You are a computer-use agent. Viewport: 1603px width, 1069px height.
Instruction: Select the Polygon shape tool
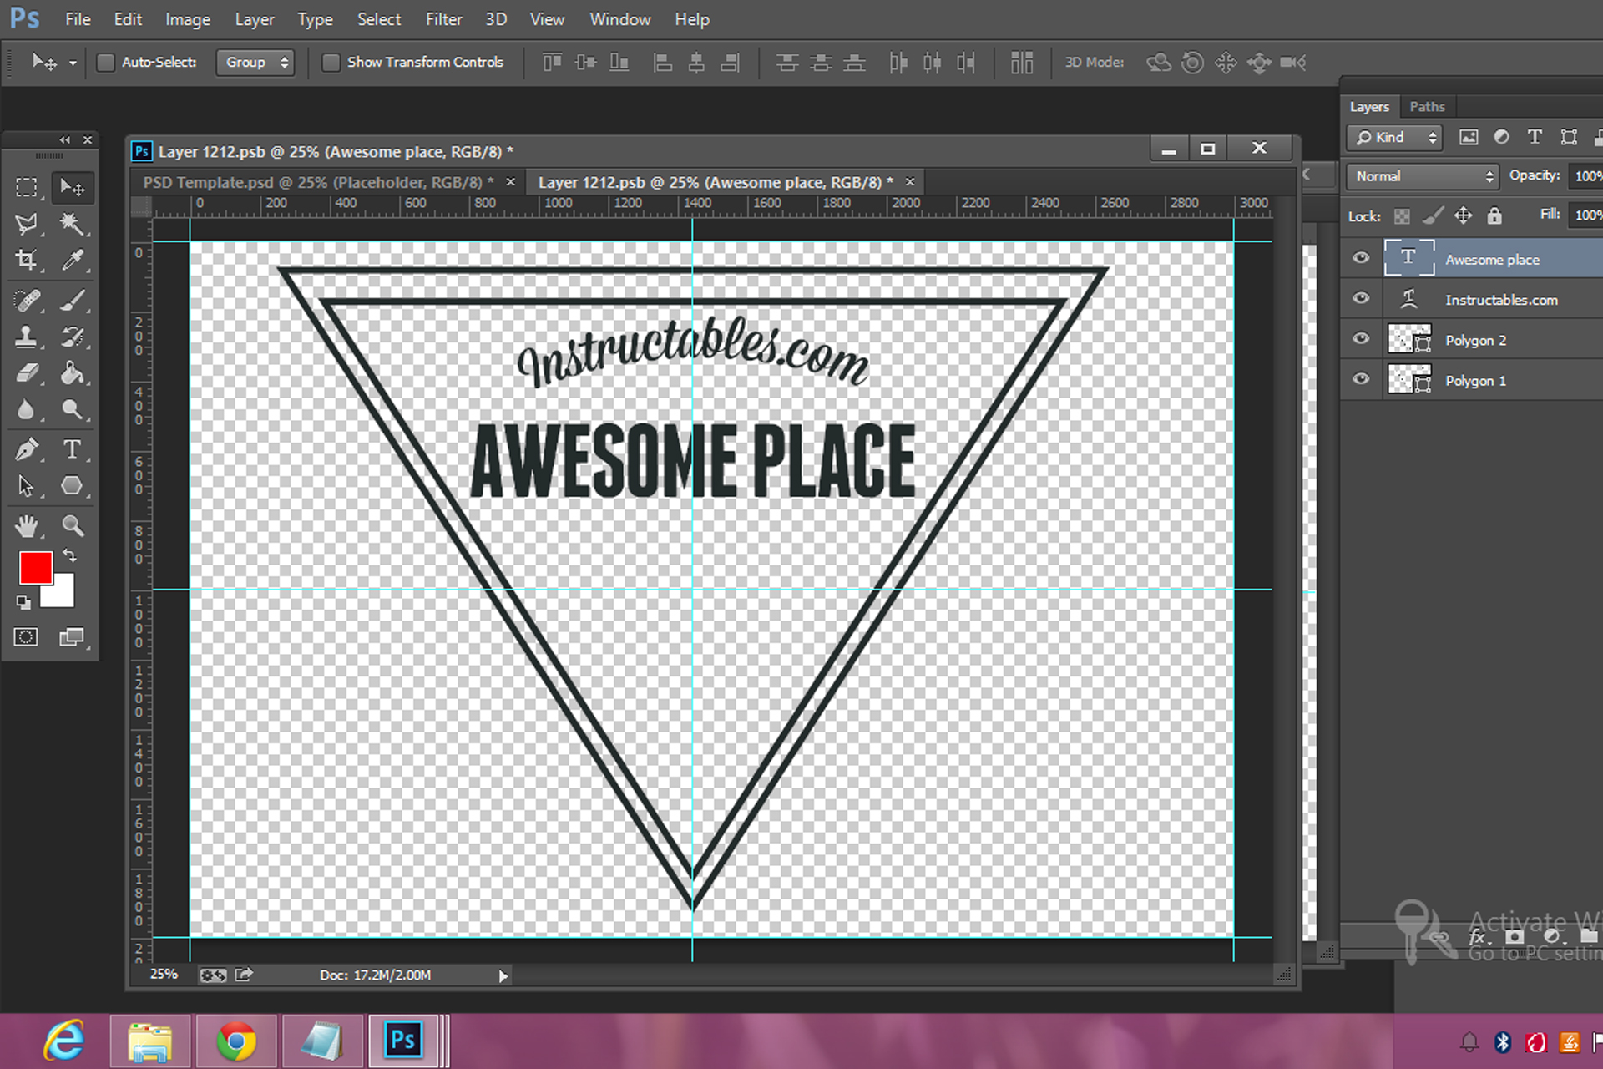[73, 486]
